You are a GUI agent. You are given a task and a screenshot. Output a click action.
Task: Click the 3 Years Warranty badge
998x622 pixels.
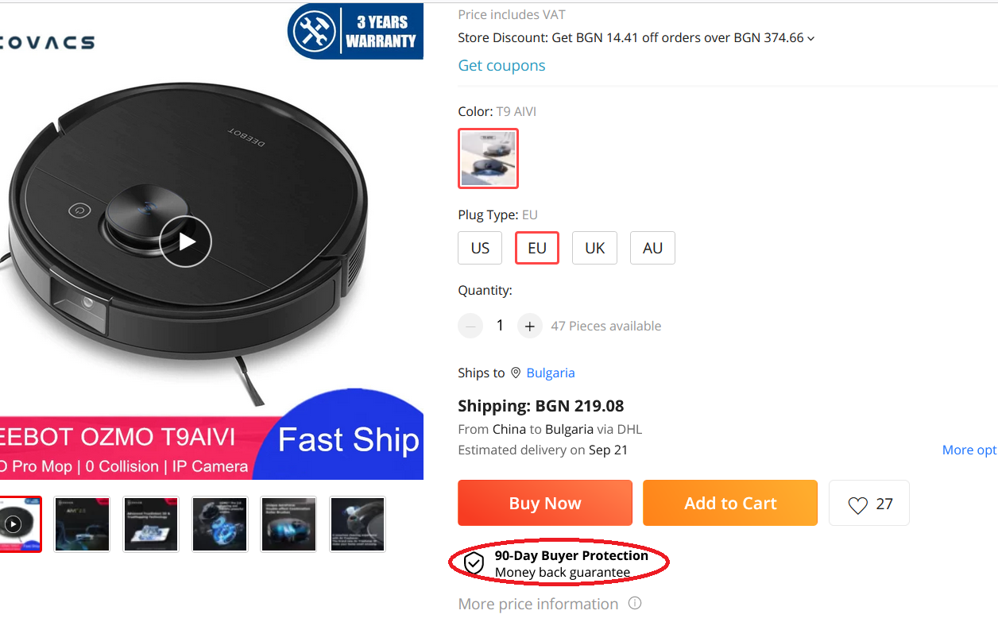click(354, 32)
